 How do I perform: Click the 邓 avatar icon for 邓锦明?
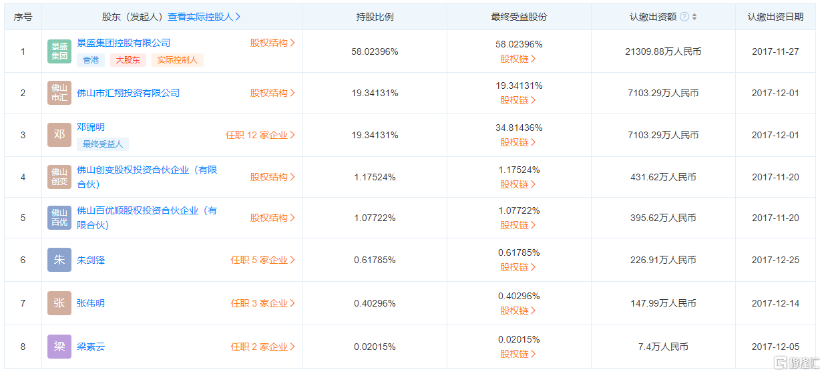coord(59,135)
